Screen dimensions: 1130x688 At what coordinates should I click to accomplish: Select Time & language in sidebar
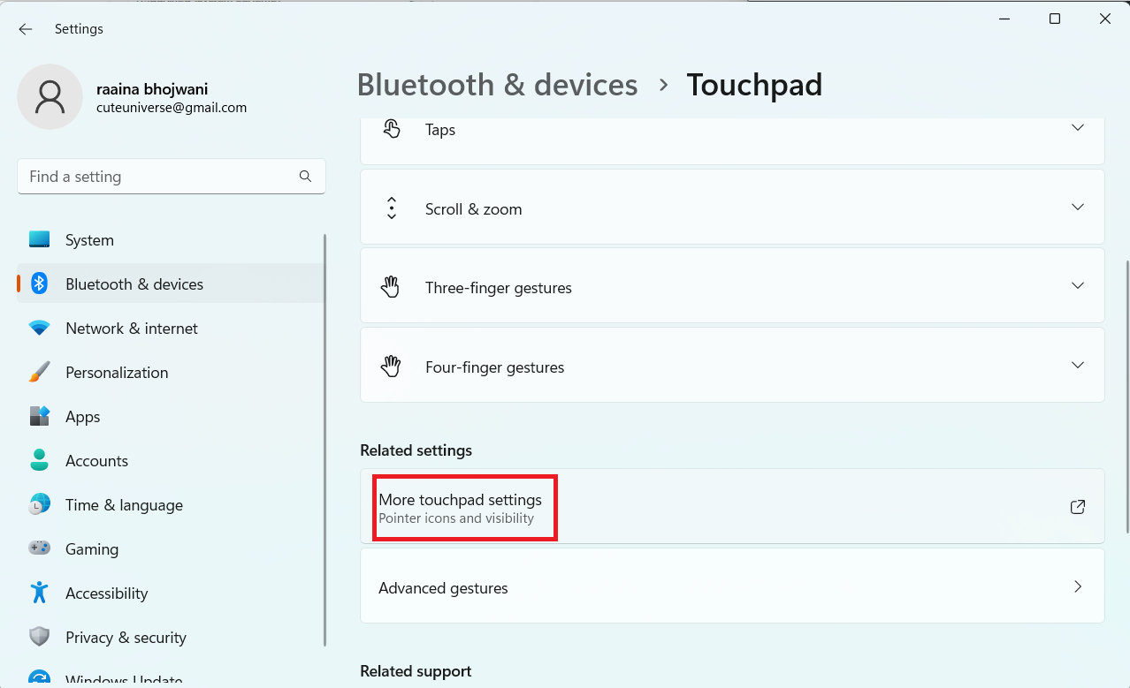(124, 505)
